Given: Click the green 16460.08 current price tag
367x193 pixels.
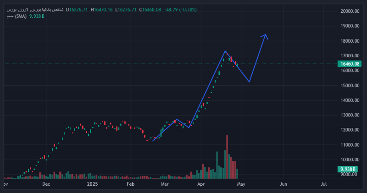Looking at the screenshot, I should 350,64.
